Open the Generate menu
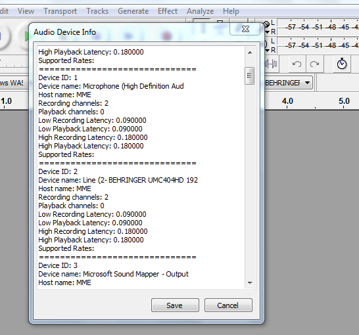The image size is (359, 335). 133,11
